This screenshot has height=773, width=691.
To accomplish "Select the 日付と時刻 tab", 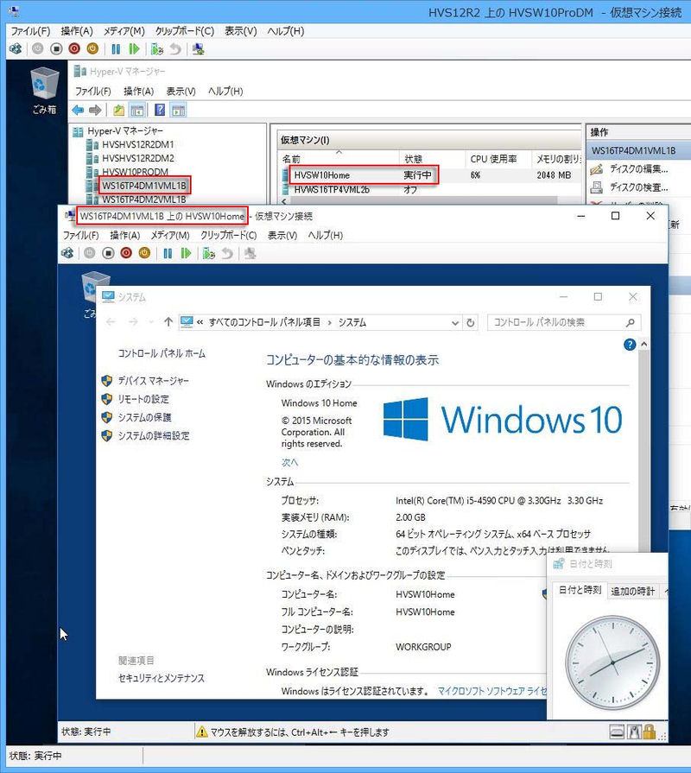I will [x=580, y=590].
